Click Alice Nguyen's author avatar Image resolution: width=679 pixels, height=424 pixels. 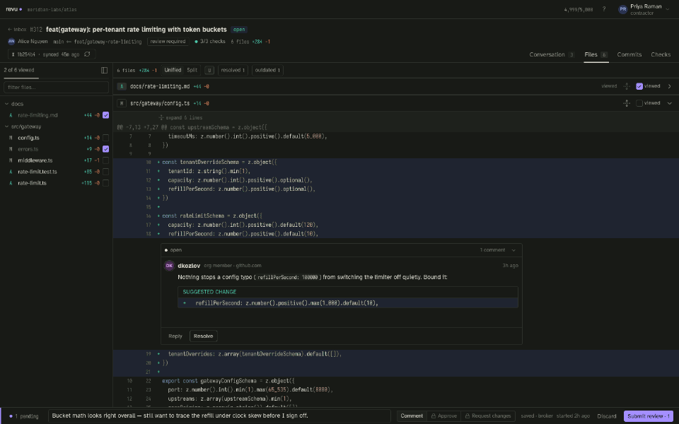[11, 42]
